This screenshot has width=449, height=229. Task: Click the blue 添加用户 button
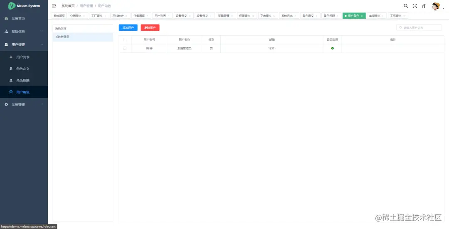128,28
